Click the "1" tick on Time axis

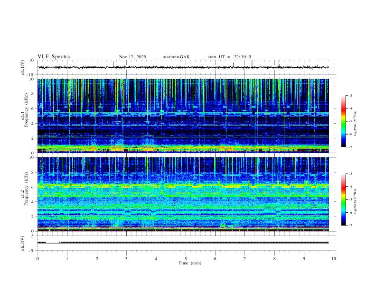(x=67, y=259)
